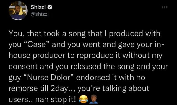Click the opening words "You, that took"
This screenshot has height=105, width=177.
tap(34, 34)
